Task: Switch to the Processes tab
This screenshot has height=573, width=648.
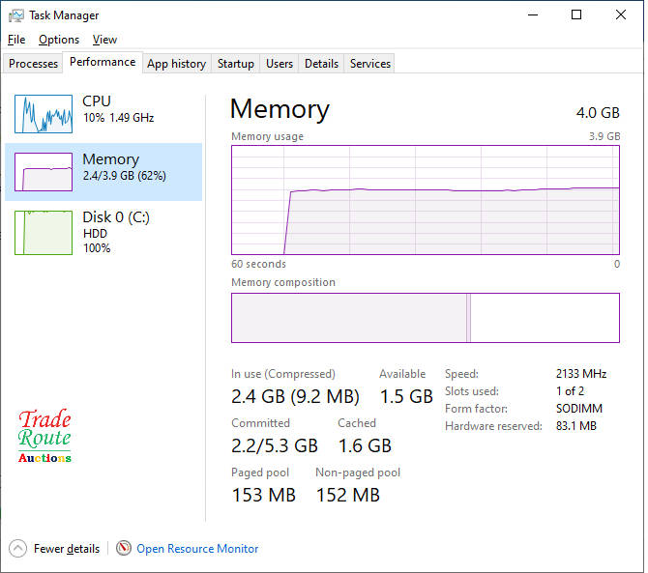Action: coord(34,64)
